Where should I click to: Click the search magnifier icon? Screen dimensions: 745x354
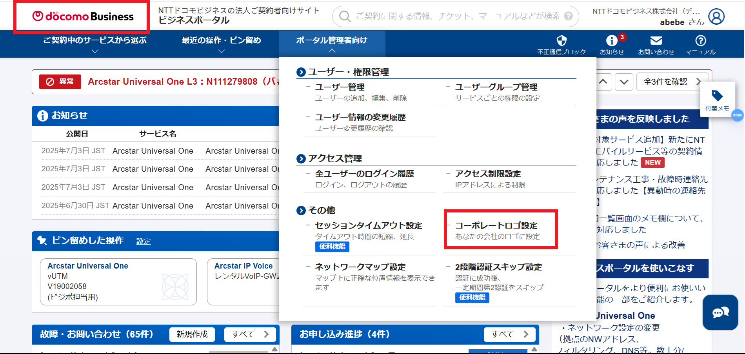(345, 16)
